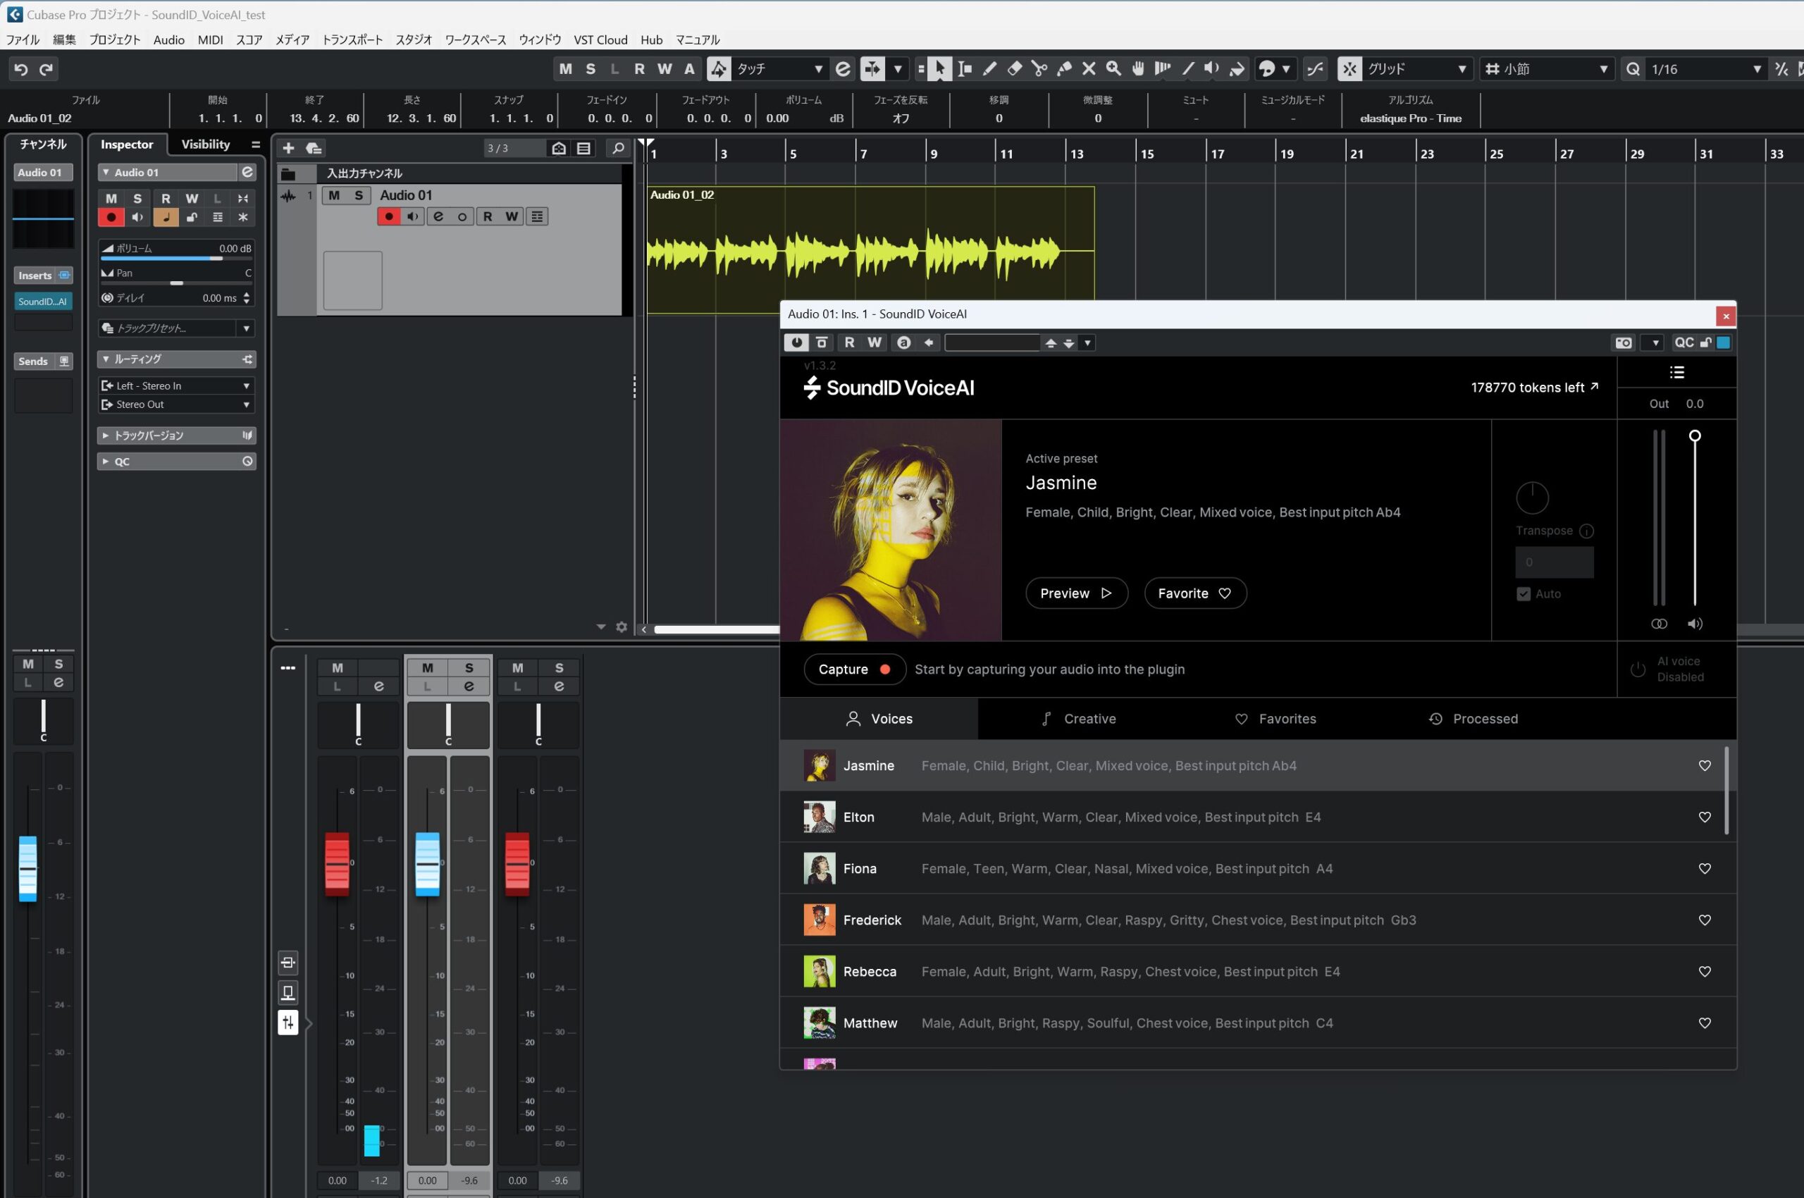Viewport: 1804px width, 1198px height.
Task: Click the plugin Out level slider handle
Action: (x=1695, y=436)
